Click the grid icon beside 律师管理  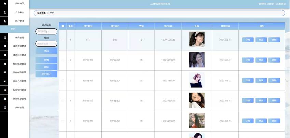(5, 37)
